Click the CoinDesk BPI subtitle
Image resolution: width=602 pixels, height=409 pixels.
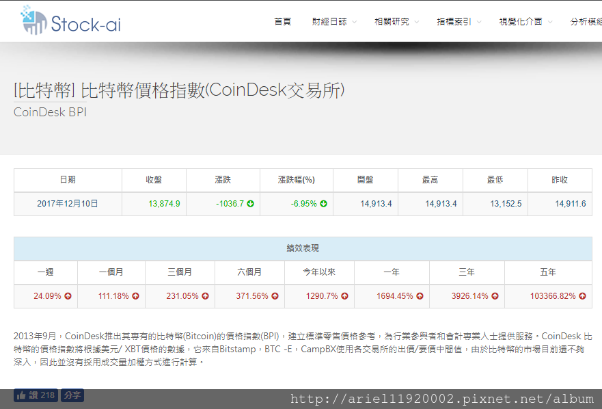[50, 112]
